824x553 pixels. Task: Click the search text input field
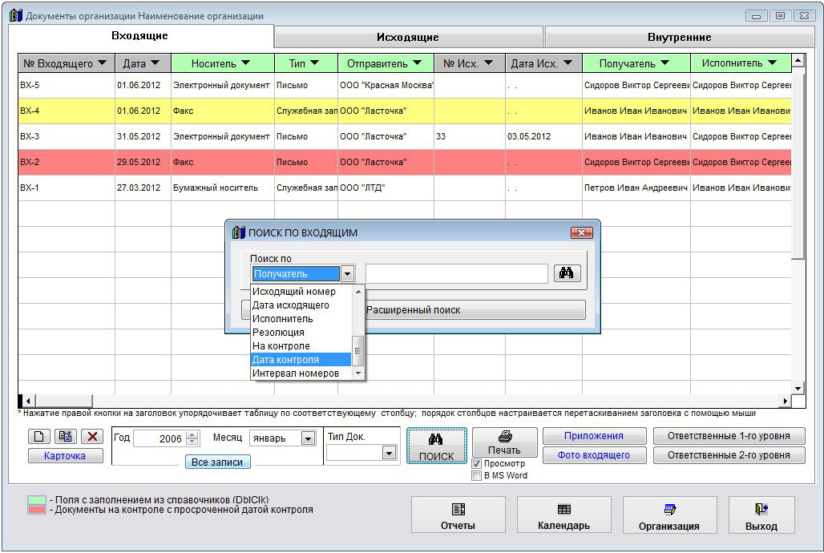coord(457,274)
